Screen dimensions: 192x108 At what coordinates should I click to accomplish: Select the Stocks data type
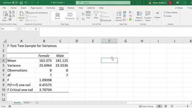point(57,16)
